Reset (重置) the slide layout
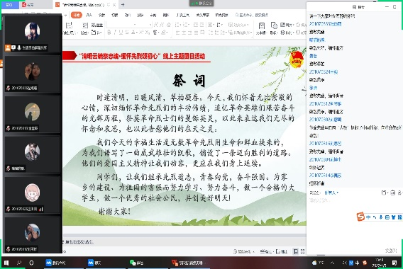This screenshot has width=403, height=269. click(97, 25)
